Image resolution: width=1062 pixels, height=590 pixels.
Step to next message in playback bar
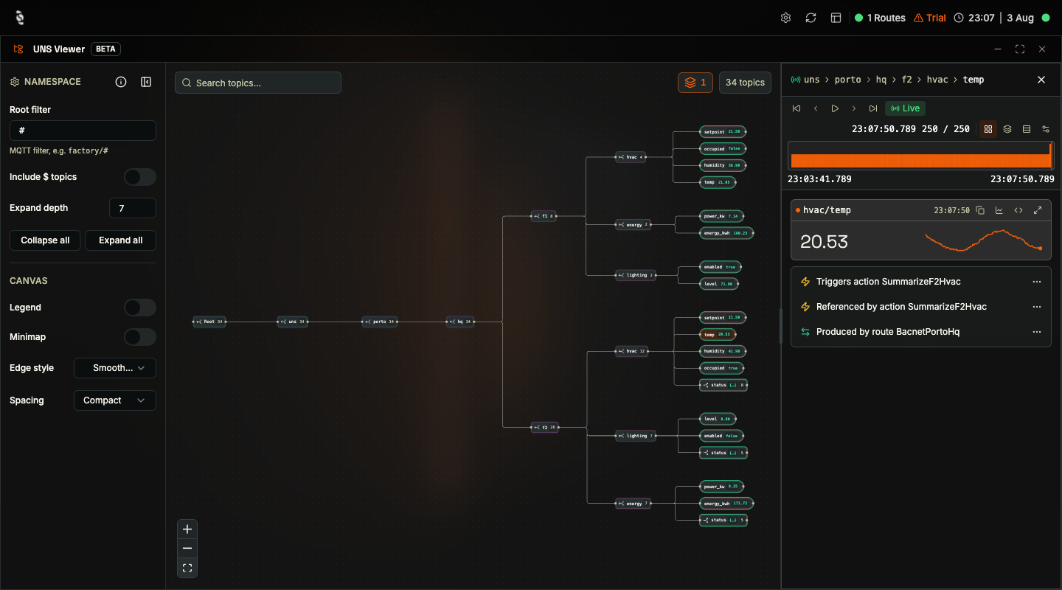click(854, 108)
